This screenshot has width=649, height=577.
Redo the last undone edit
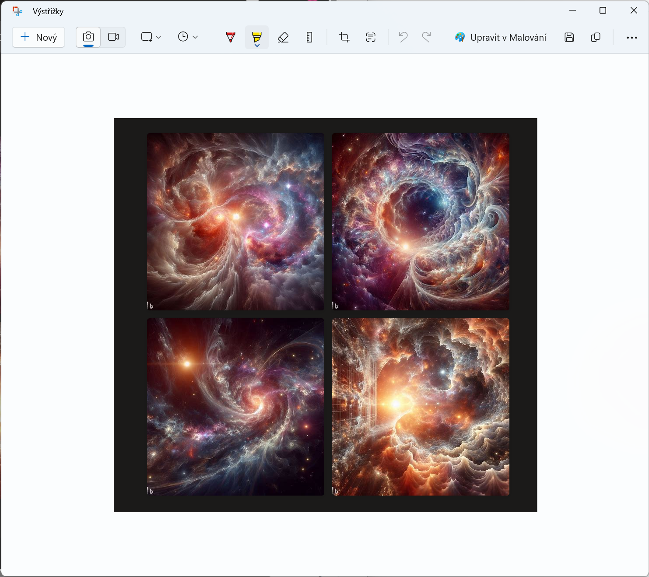(427, 37)
